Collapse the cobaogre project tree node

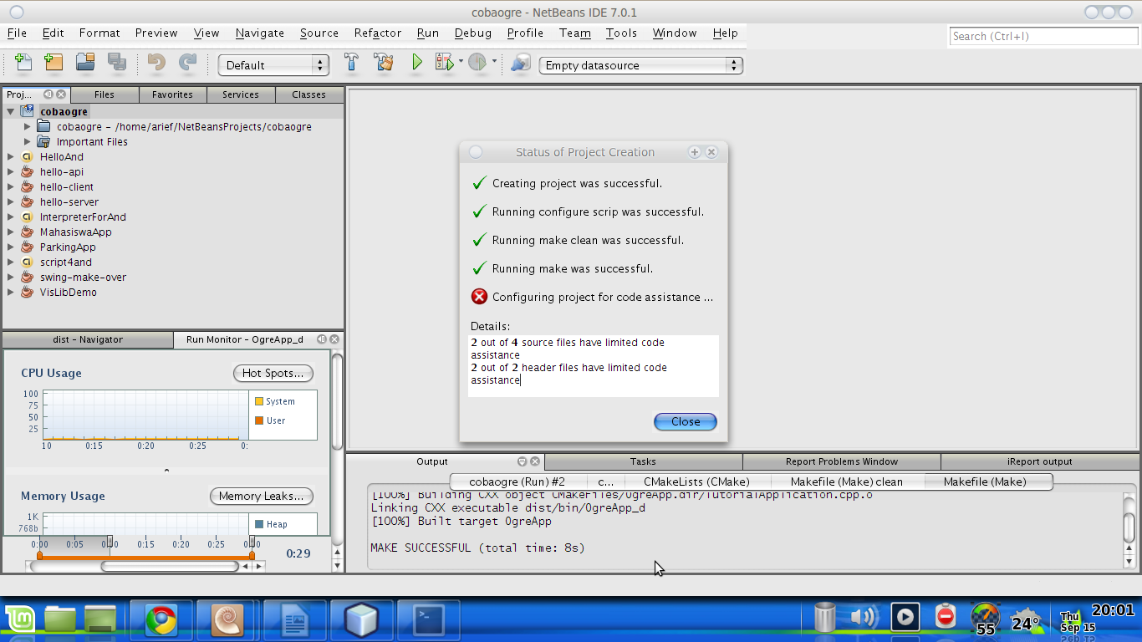pos(11,111)
